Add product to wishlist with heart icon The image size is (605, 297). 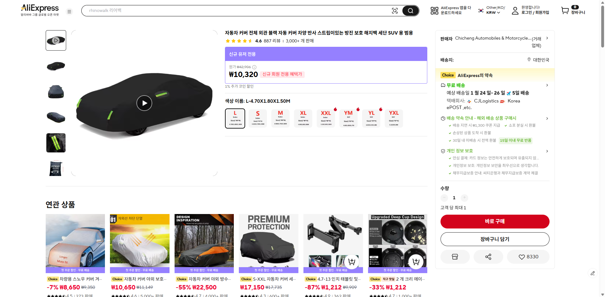[x=528, y=257]
